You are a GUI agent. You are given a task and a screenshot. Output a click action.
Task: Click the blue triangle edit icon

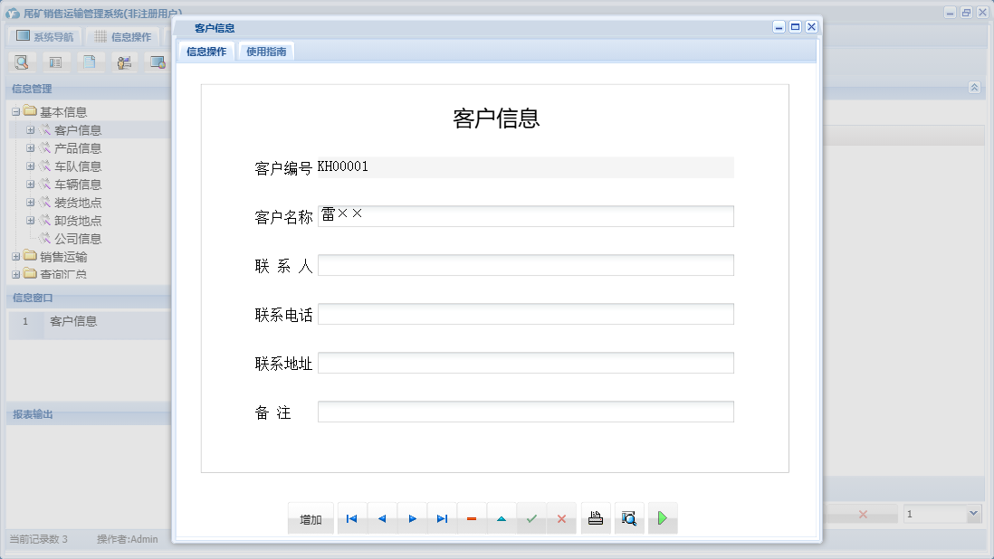[x=502, y=518]
